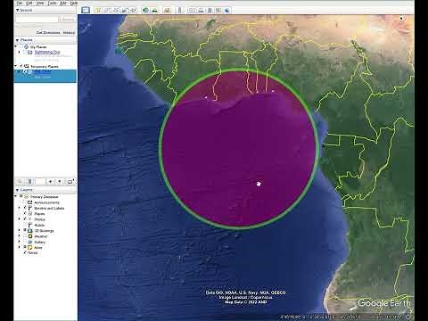
Task: Click the Get Directions link
Action: click(x=48, y=32)
